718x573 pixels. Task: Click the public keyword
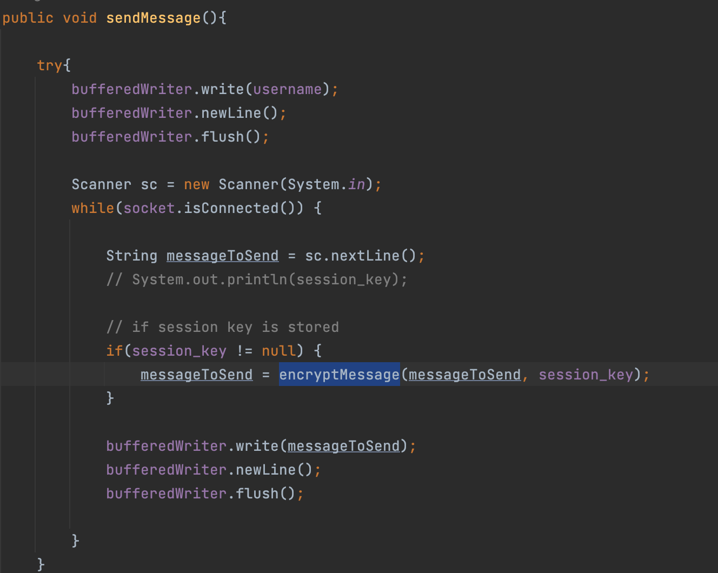pos(28,18)
